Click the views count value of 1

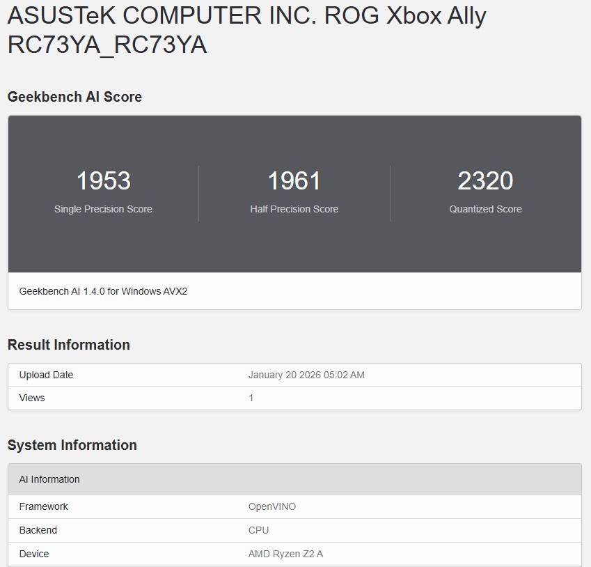(x=251, y=398)
